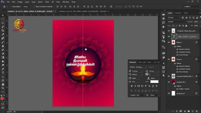This screenshot has width=201, height=113.
Task: Select the Pen tool
Action: tap(3, 69)
